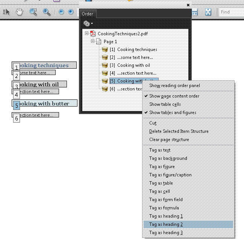Click the box icon beside item [1]

tap(105, 50)
